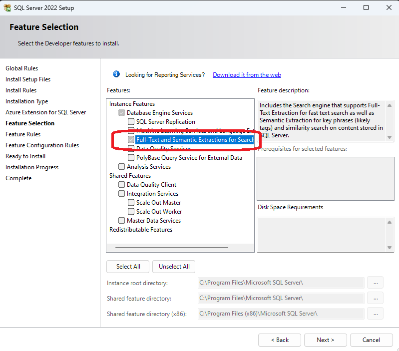Enable Master Data Services checkbox
This screenshot has height=351, width=399.
pyautogui.click(x=122, y=221)
